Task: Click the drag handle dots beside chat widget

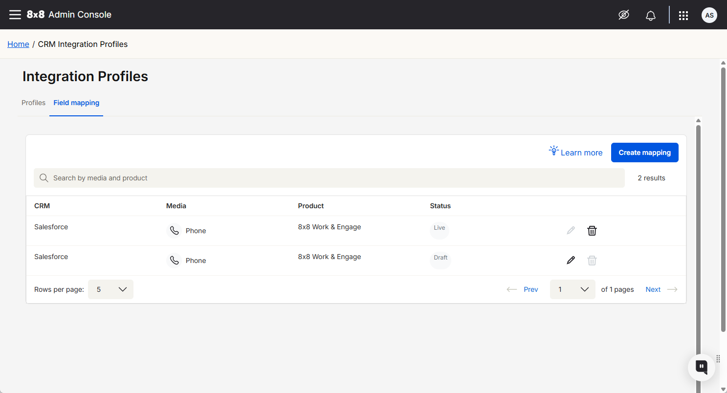Action: point(718,359)
